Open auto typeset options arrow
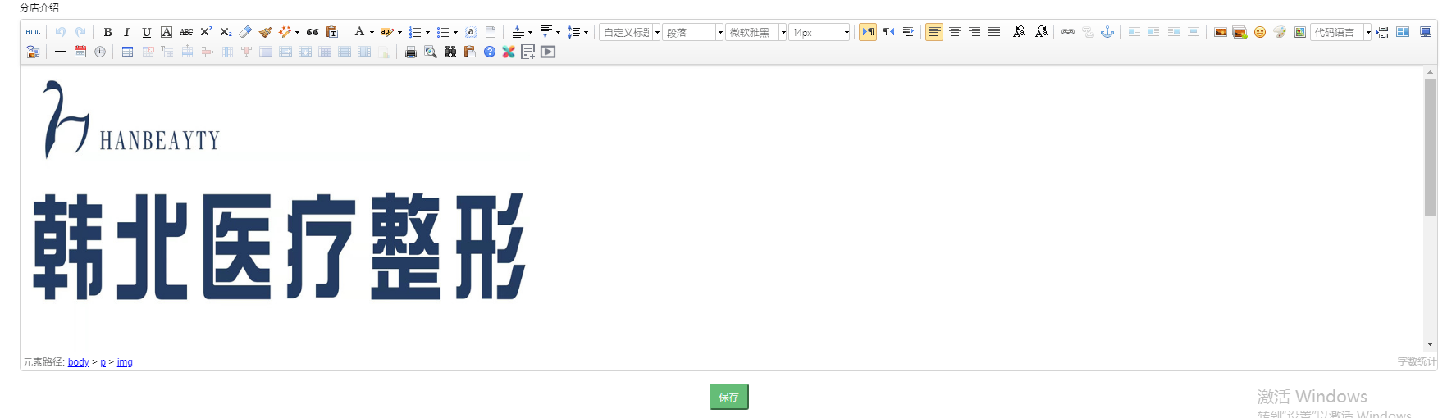The height and width of the screenshot is (418, 1447). pyautogui.click(x=297, y=32)
